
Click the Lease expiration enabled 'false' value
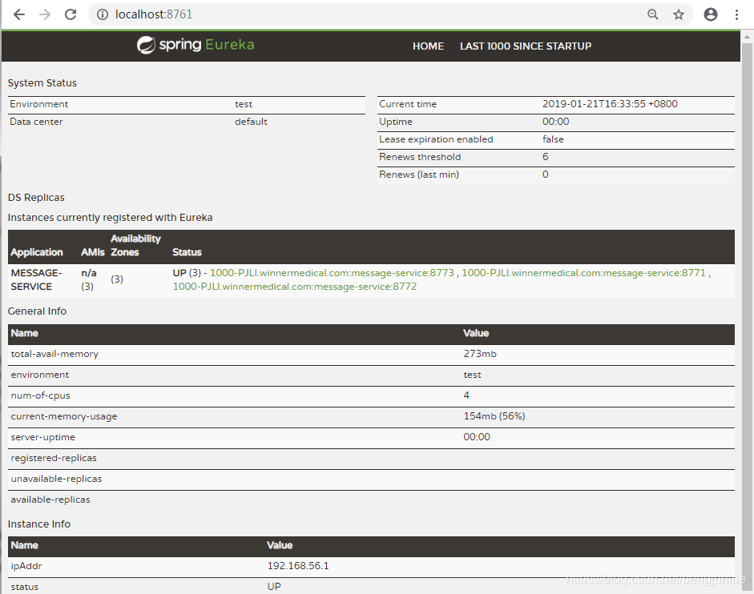(553, 139)
